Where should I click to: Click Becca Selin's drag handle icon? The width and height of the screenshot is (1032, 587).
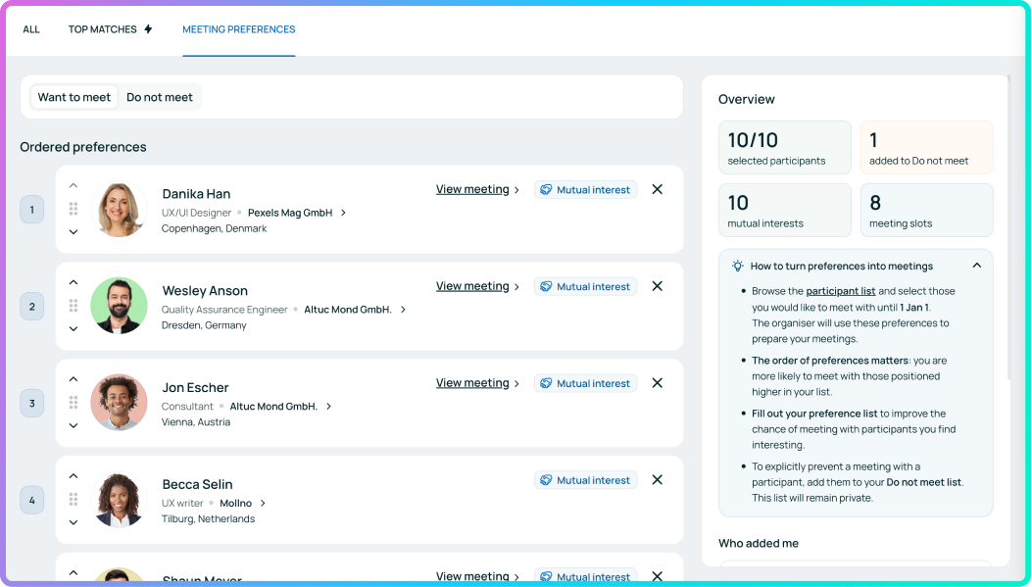[74, 499]
